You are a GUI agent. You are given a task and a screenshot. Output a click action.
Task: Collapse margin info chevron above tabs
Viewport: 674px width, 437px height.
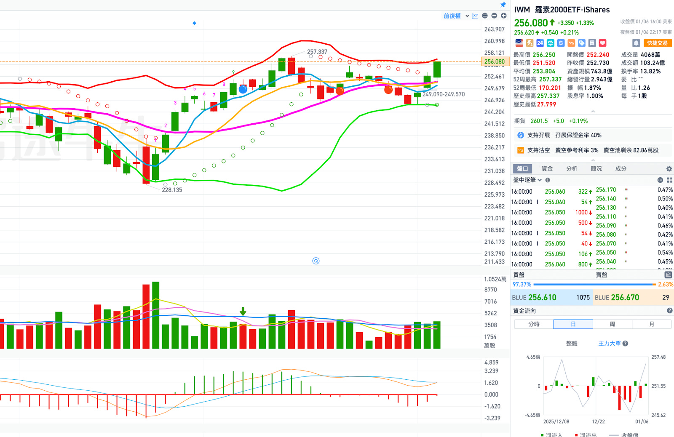click(x=593, y=160)
